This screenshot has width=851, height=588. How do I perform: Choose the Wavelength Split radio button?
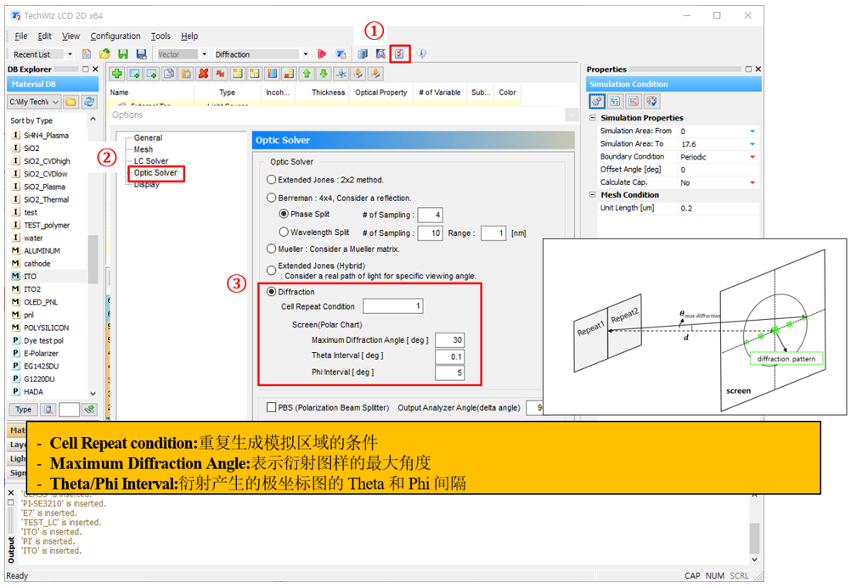tap(284, 232)
